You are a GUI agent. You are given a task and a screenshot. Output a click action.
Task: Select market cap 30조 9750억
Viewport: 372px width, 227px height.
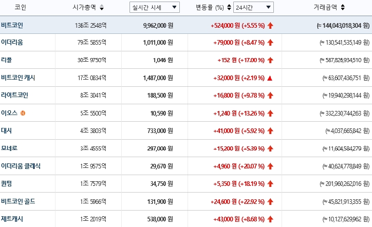coord(92,60)
